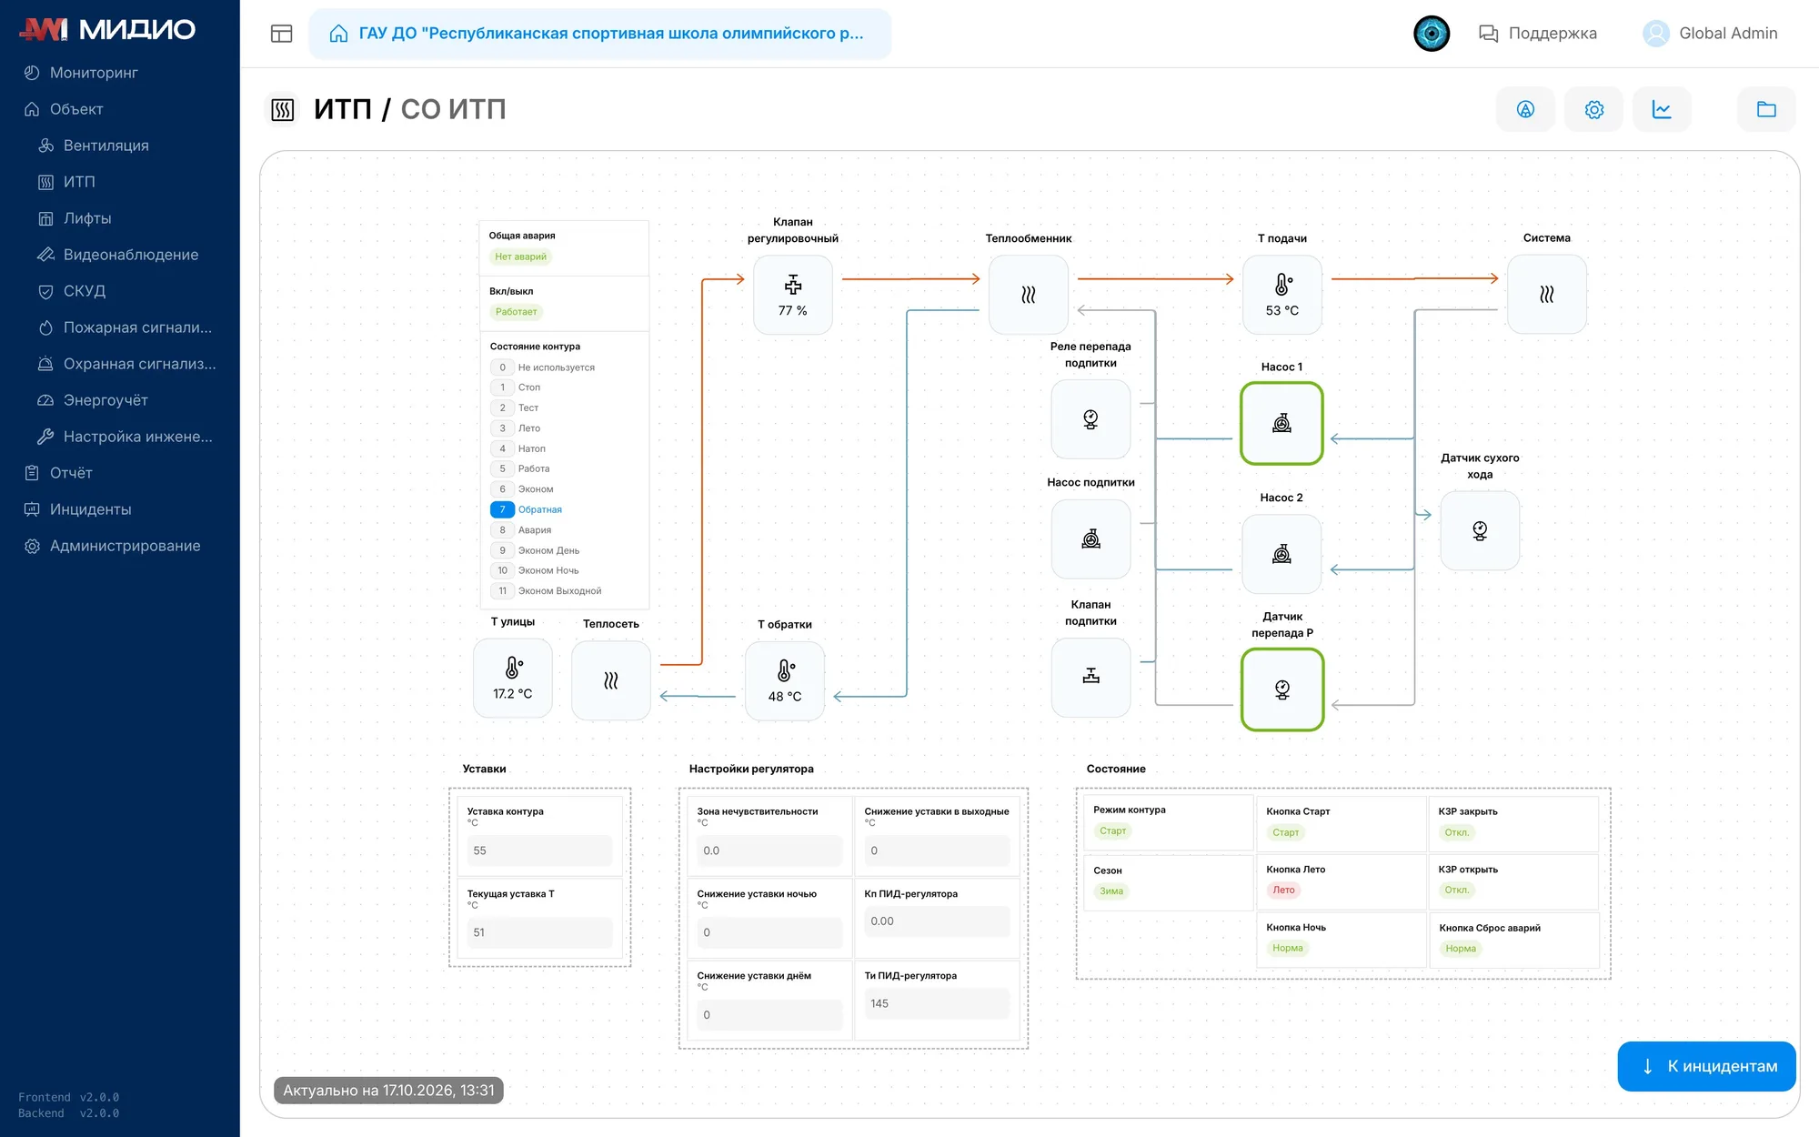Select the Клапан регулировочный 77 % node

(793, 295)
